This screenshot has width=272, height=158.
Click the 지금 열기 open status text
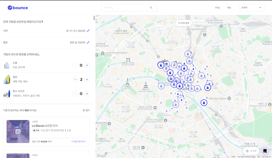click(45, 130)
